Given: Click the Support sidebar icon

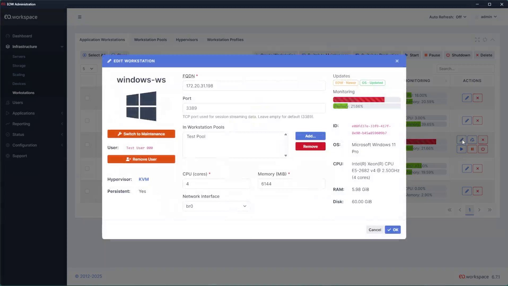Looking at the screenshot, I should (8, 156).
